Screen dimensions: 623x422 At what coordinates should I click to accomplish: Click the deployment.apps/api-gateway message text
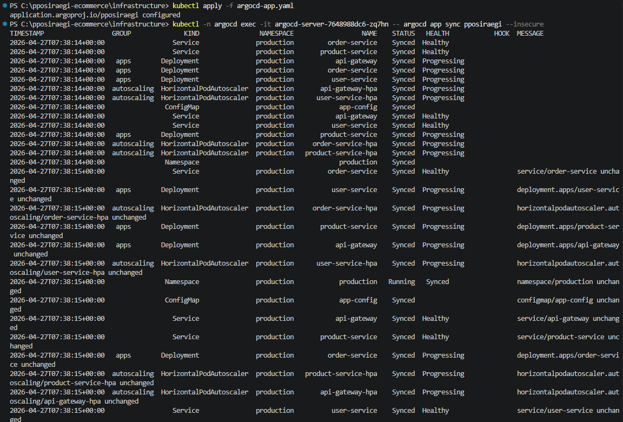coord(568,245)
